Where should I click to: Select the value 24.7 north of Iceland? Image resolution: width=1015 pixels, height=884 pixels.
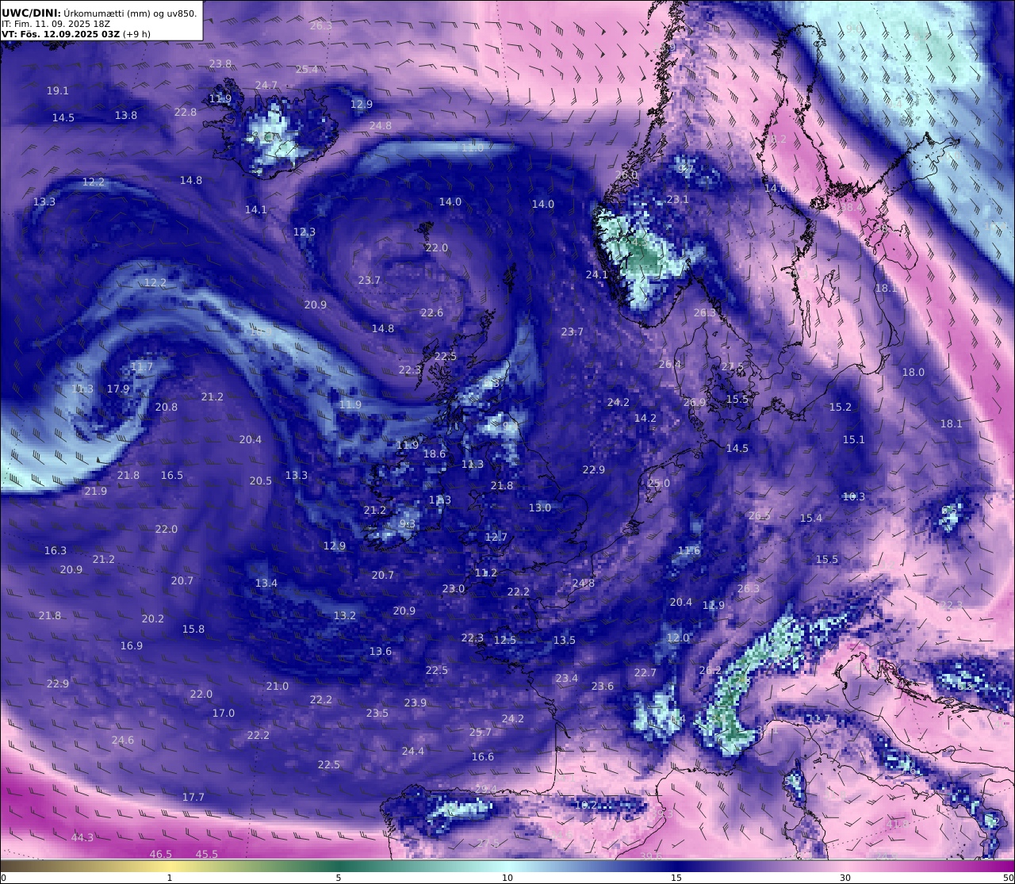click(x=266, y=86)
